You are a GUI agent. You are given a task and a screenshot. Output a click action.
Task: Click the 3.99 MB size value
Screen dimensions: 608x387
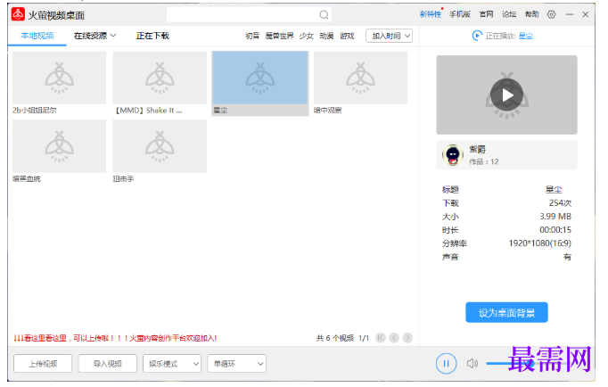(x=555, y=217)
